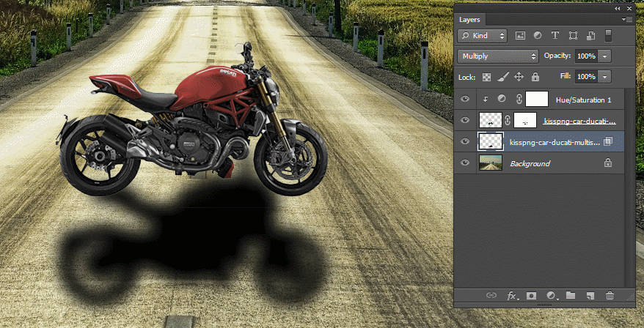The height and width of the screenshot is (328, 644).
Task: Lock all layer attributes
Action: click(535, 77)
